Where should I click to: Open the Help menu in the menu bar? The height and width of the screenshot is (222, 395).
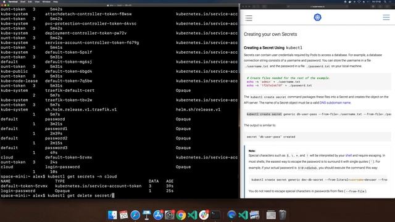coord(56,1)
